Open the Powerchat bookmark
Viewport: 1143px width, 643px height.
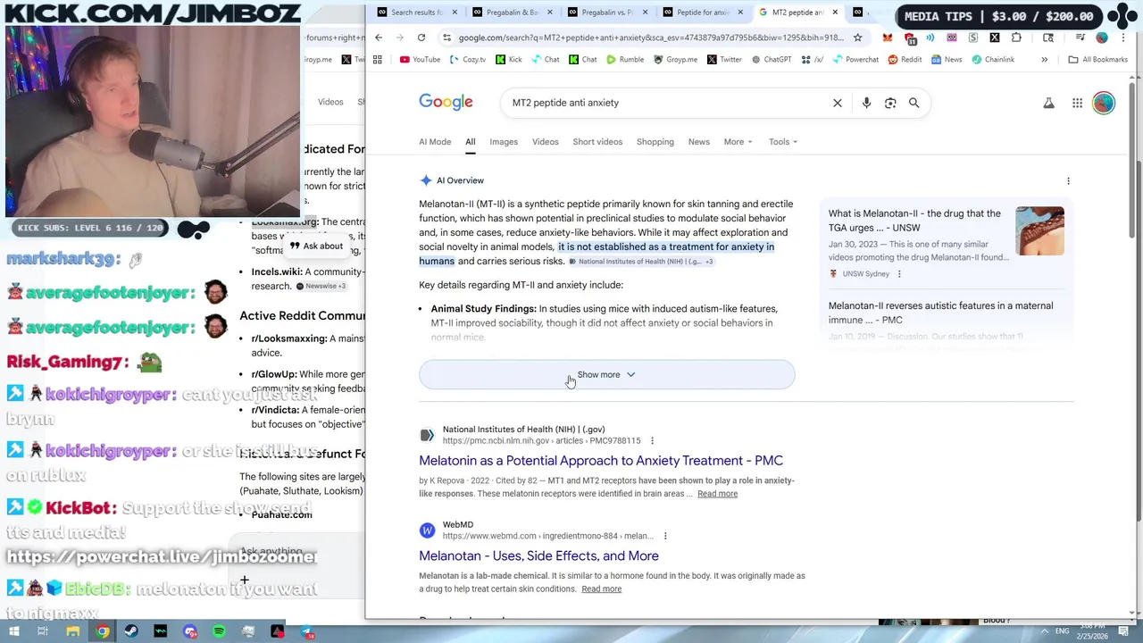click(x=855, y=60)
